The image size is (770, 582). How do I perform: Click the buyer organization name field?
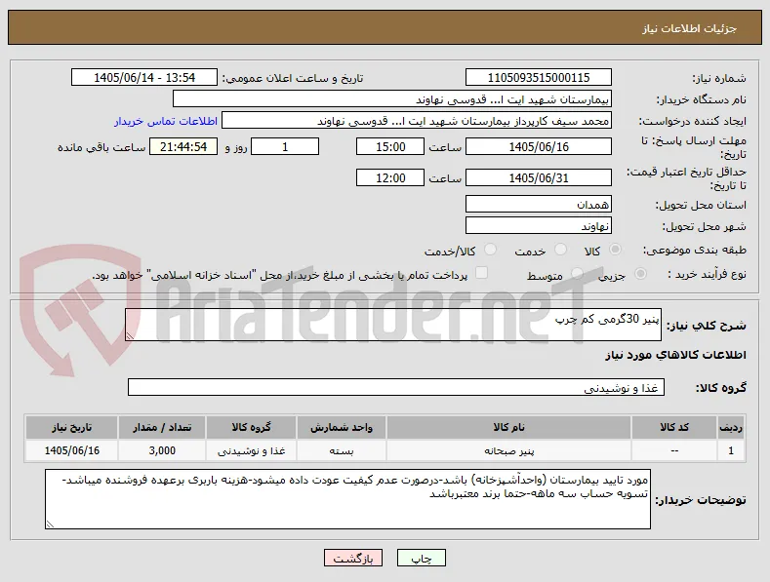point(392,99)
